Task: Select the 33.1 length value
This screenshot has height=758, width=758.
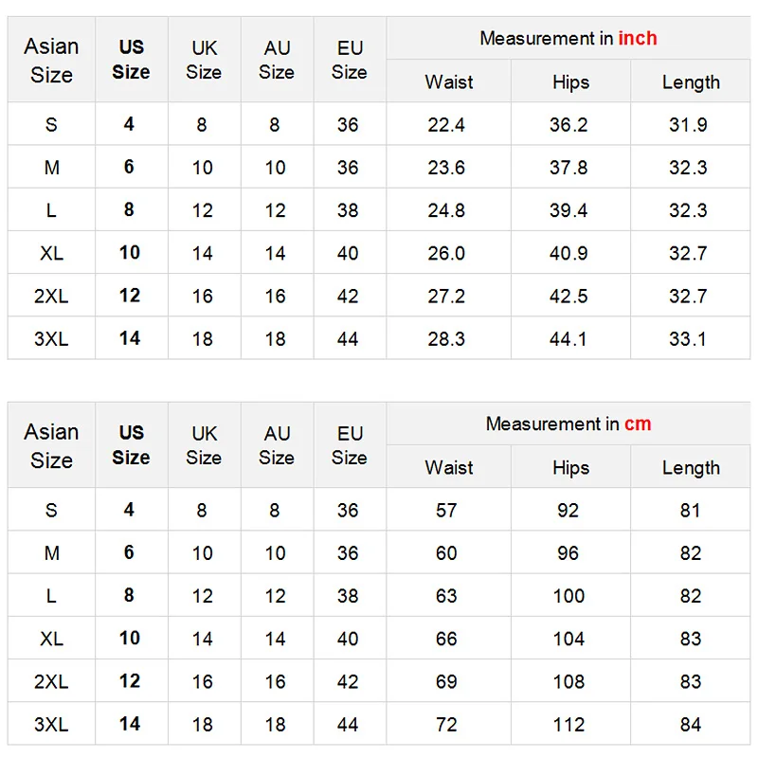Action: (x=688, y=339)
